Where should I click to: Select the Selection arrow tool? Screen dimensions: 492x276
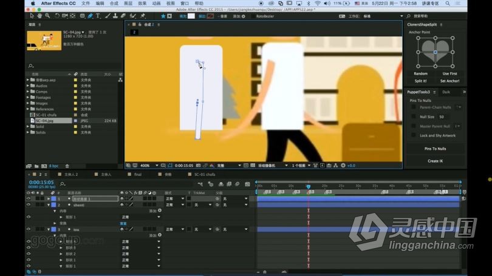pos(32,16)
